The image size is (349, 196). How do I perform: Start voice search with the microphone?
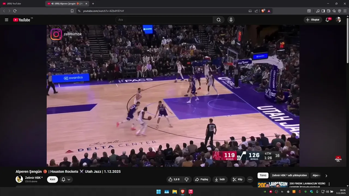click(231, 20)
